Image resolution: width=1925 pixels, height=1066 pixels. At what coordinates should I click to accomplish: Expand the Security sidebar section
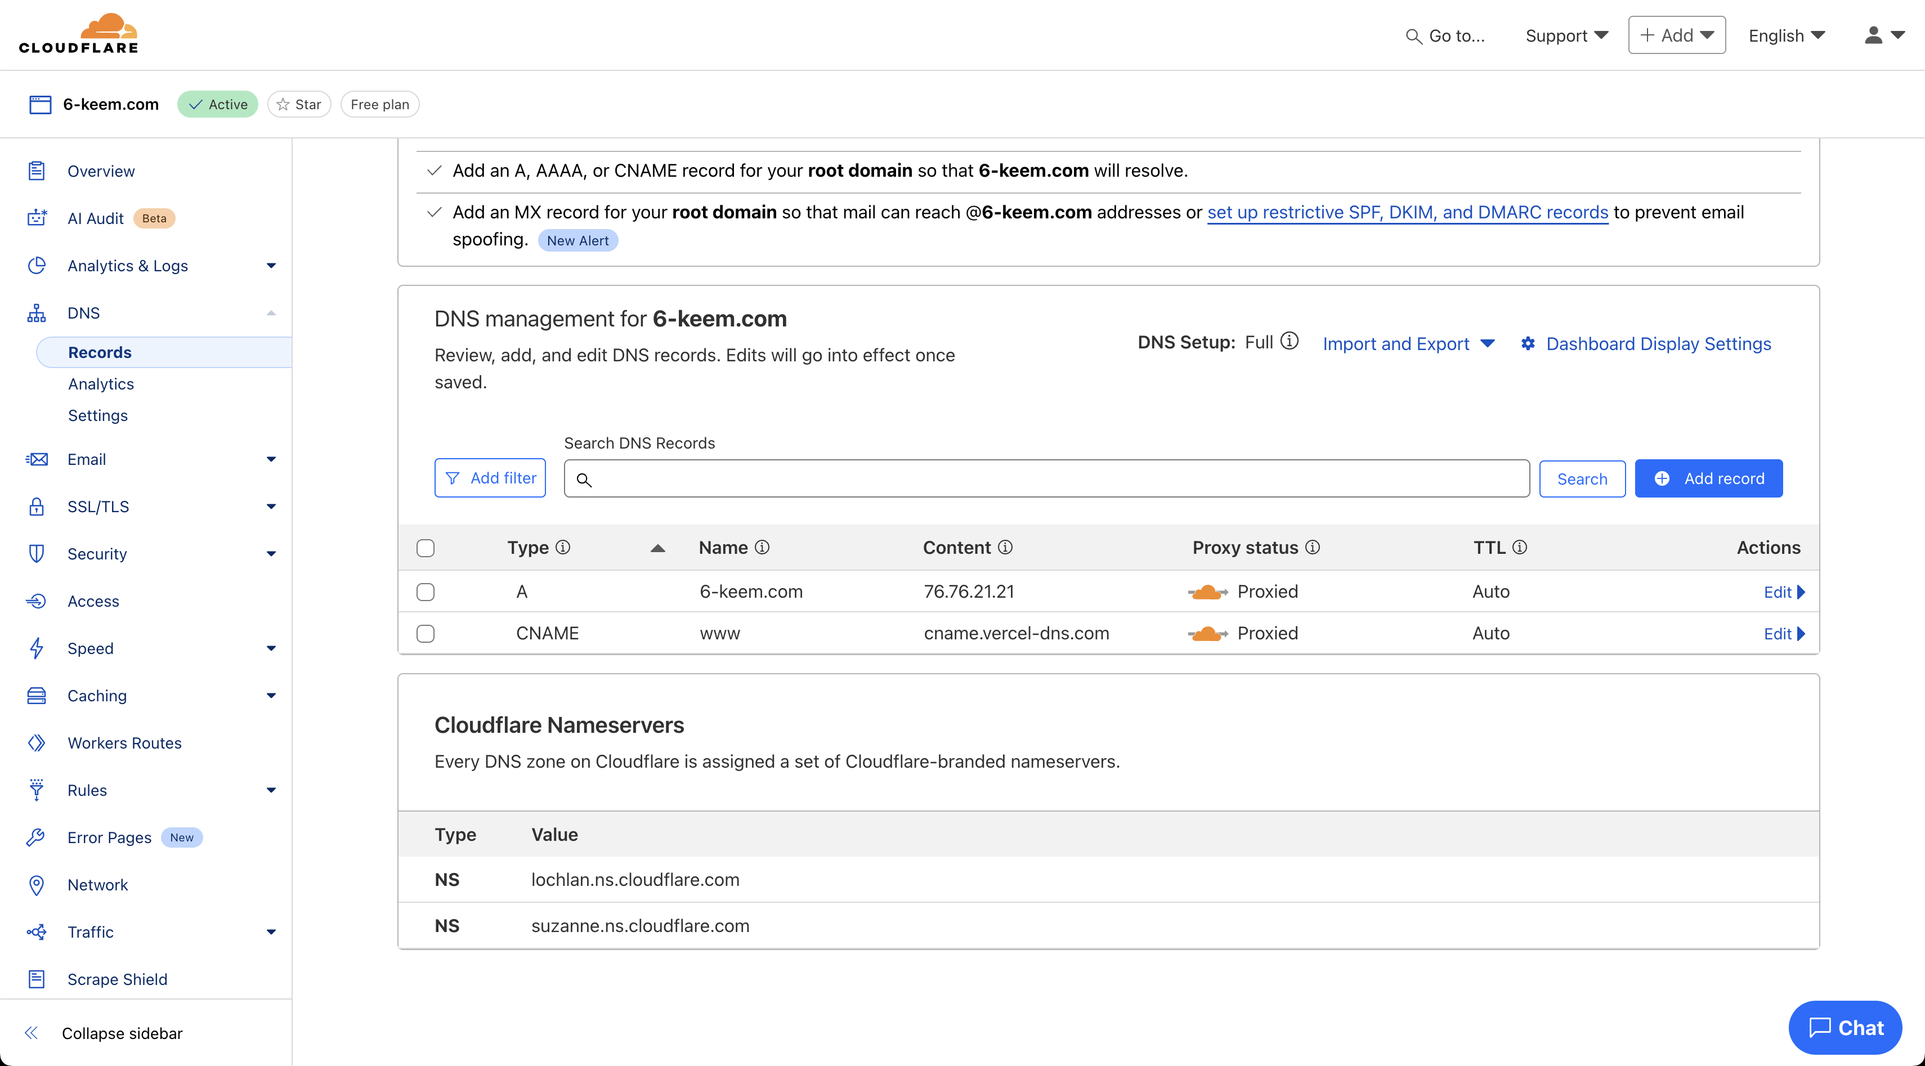tap(271, 553)
